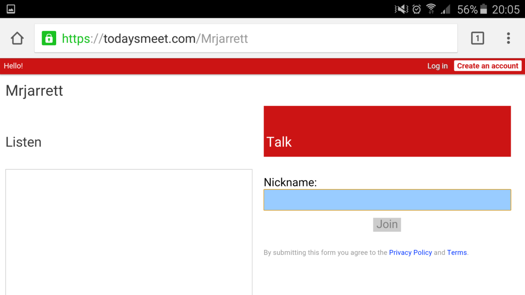Open the Privacy Policy link
The width and height of the screenshot is (525, 295).
click(x=410, y=252)
